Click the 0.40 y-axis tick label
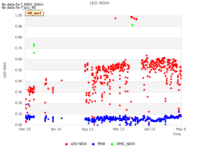Image resolution: width=200 pixels, height=150 pixels. (x=18, y=81)
